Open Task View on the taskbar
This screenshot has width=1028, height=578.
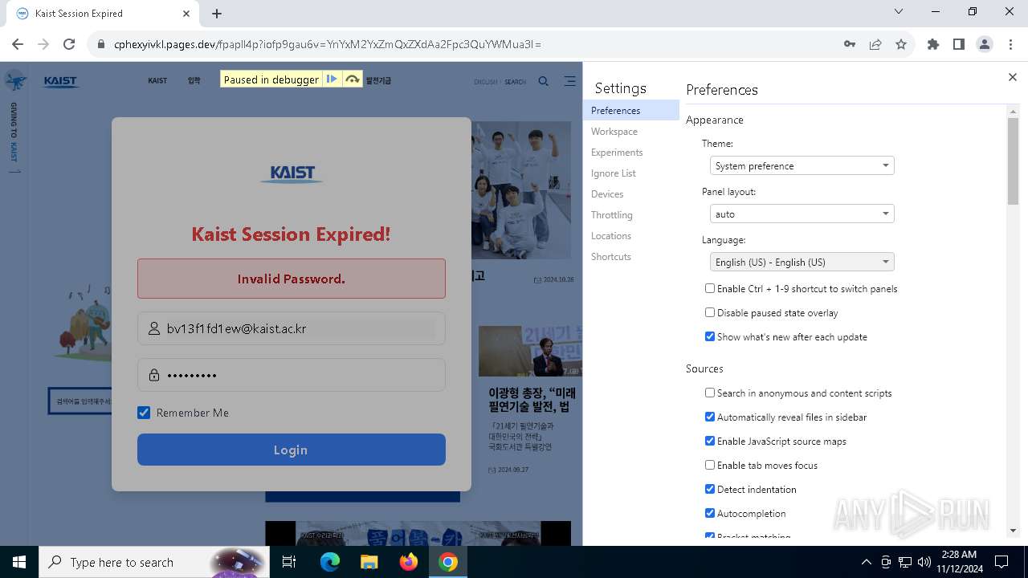coord(289,562)
